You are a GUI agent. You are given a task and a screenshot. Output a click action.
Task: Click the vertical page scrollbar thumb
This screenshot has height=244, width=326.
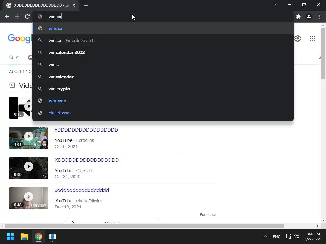(x=323, y=53)
